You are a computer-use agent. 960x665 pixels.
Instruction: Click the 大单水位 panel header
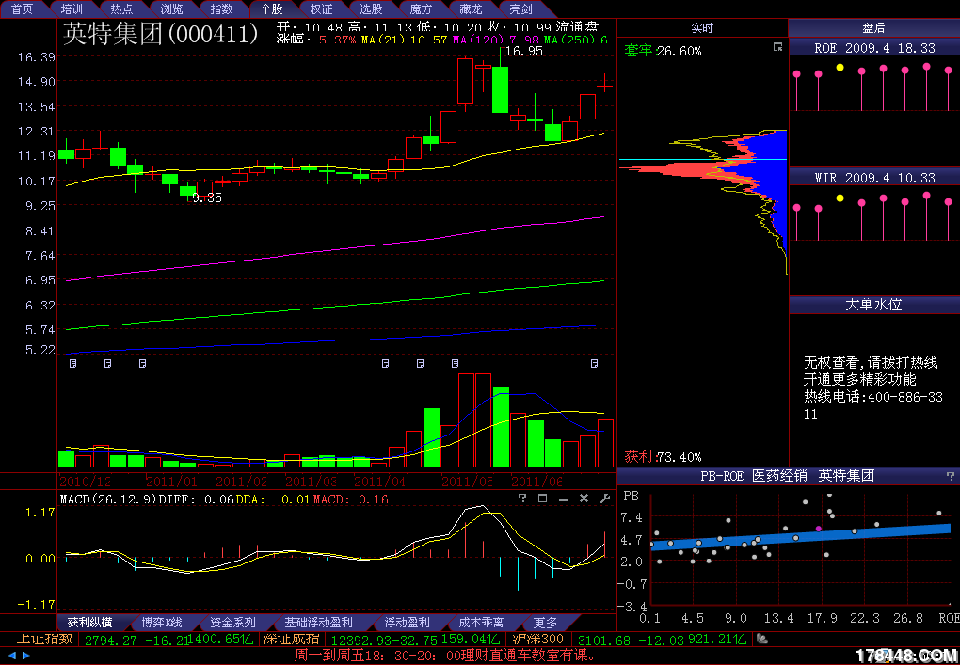point(873,305)
